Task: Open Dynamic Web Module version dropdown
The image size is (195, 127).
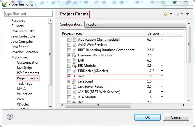Action: 162,55
